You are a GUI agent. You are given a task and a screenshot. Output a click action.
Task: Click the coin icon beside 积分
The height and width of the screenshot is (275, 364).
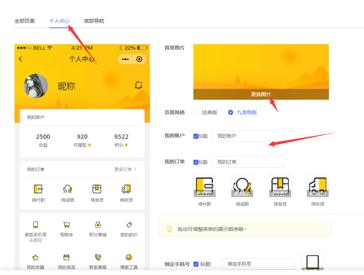point(126,145)
